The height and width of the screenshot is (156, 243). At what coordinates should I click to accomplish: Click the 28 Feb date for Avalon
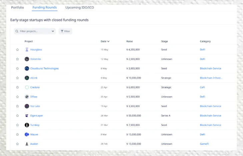104,144
